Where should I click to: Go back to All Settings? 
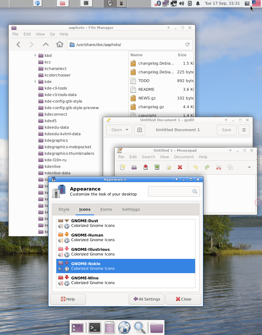pyautogui.click(x=147, y=299)
